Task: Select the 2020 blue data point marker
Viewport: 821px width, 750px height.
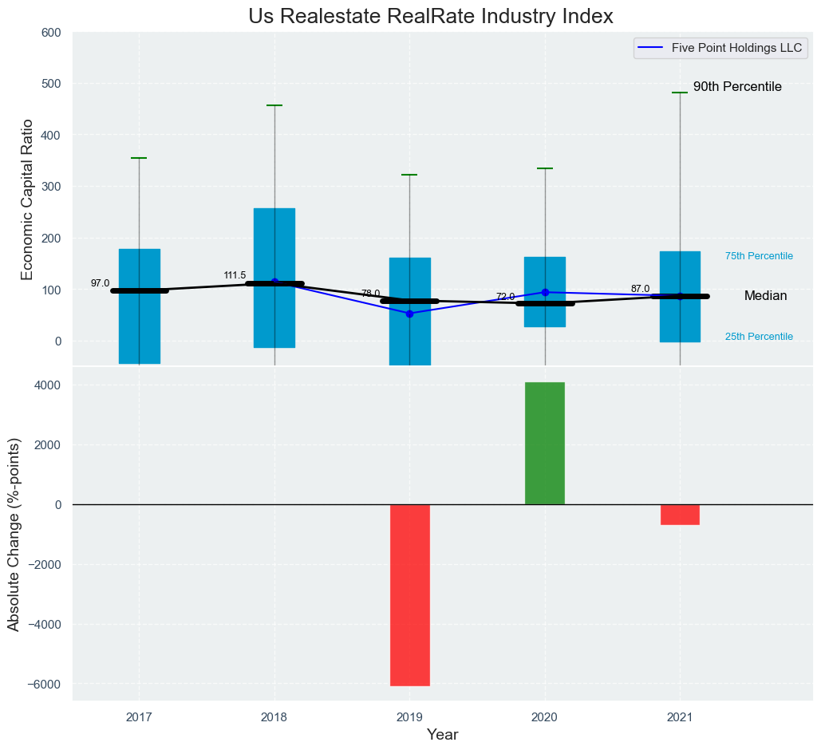Action: (x=545, y=292)
